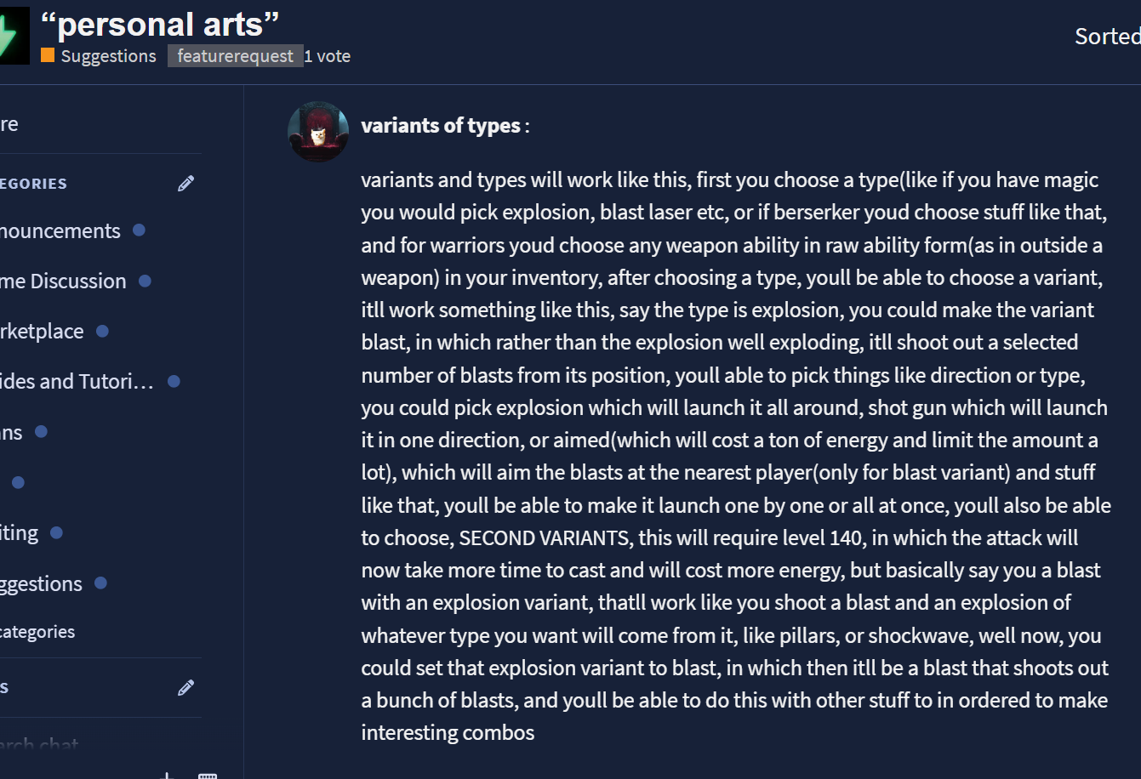The image size is (1141, 779).
Task: Click the pencil icon below the all categories link
Action: coord(185,687)
